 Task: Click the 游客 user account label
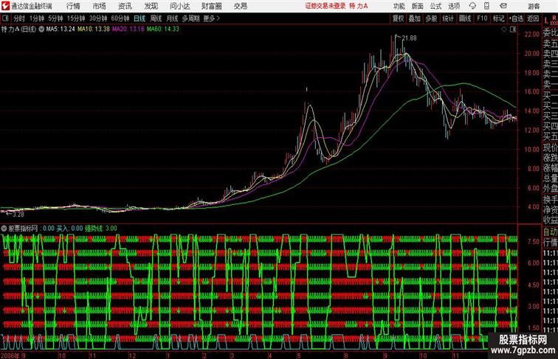click(534, 6)
